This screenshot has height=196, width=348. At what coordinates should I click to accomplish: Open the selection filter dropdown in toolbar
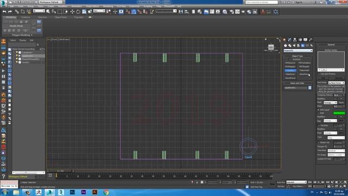(39, 11)
